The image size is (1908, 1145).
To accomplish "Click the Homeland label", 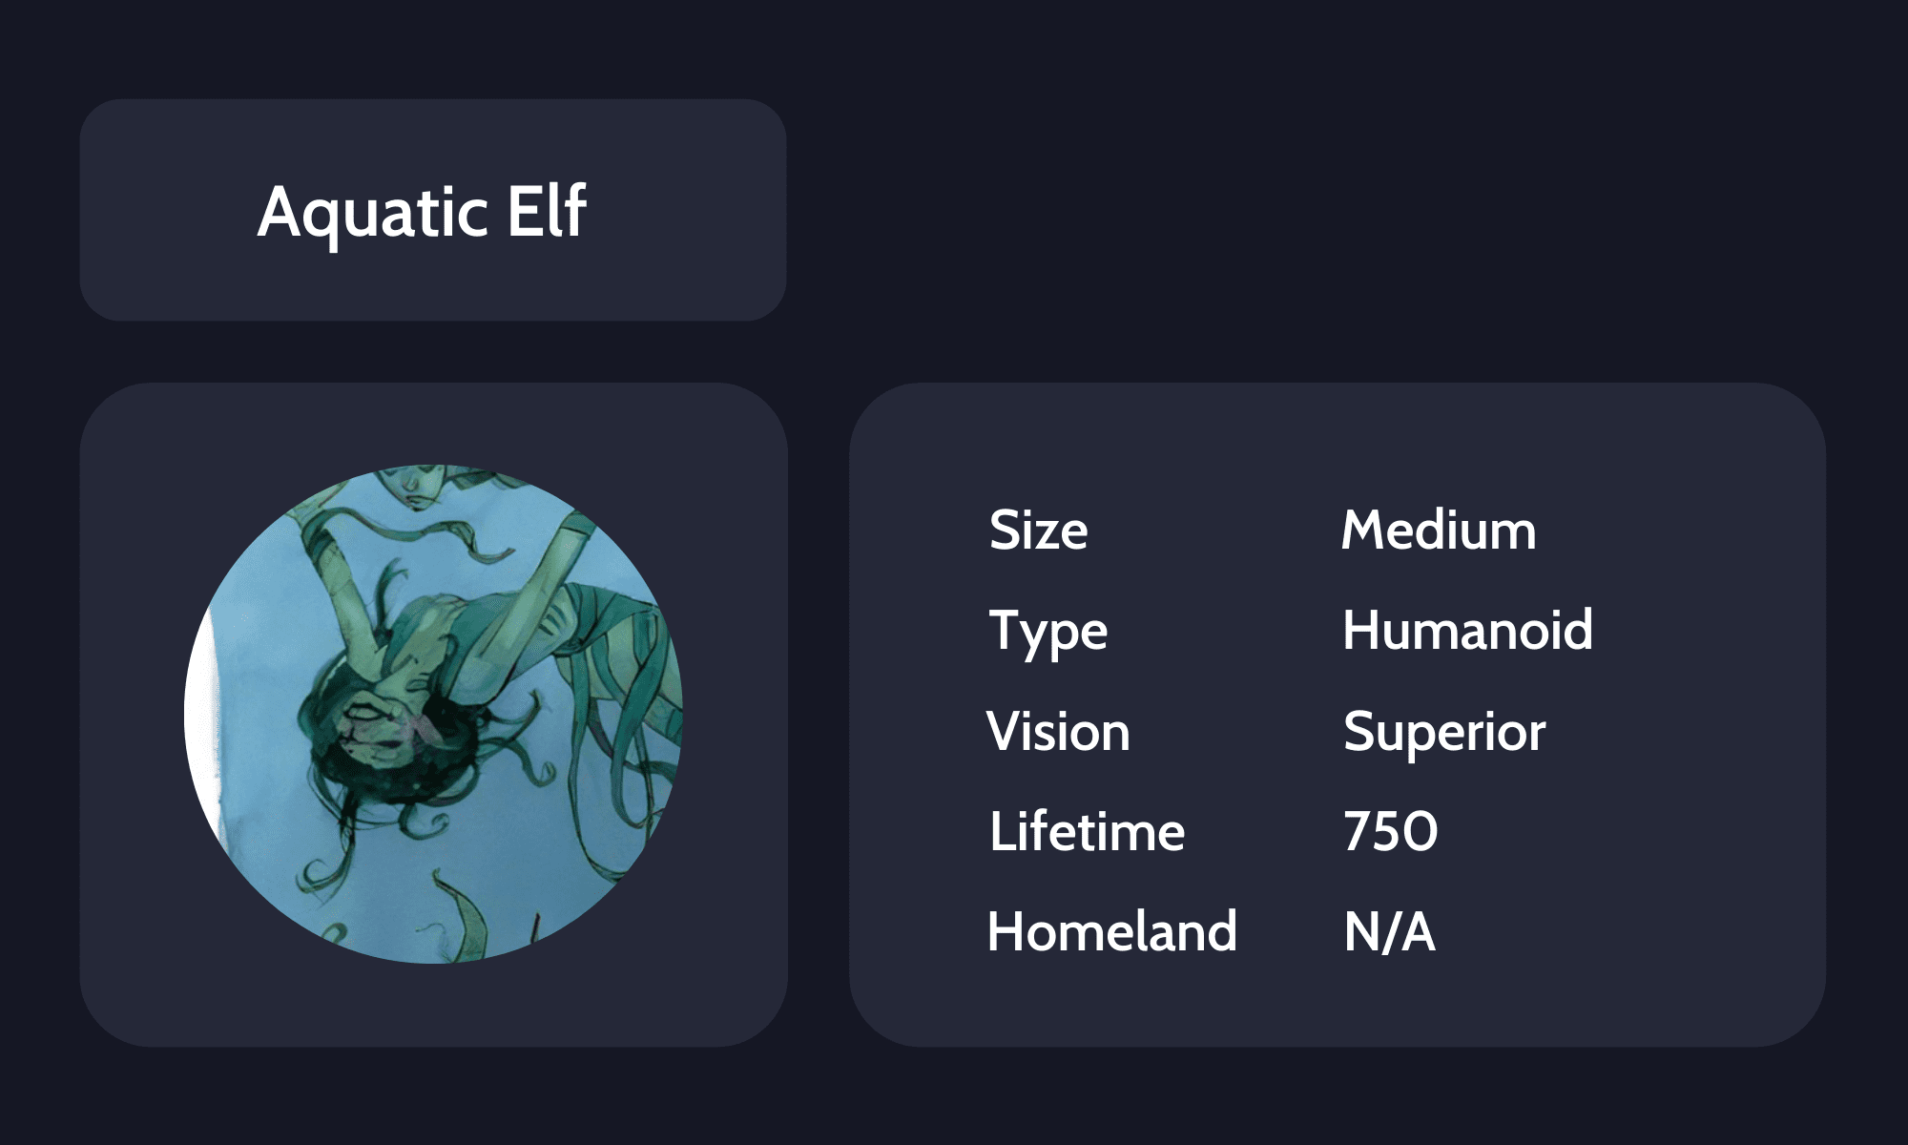I will coord(1111,932).
